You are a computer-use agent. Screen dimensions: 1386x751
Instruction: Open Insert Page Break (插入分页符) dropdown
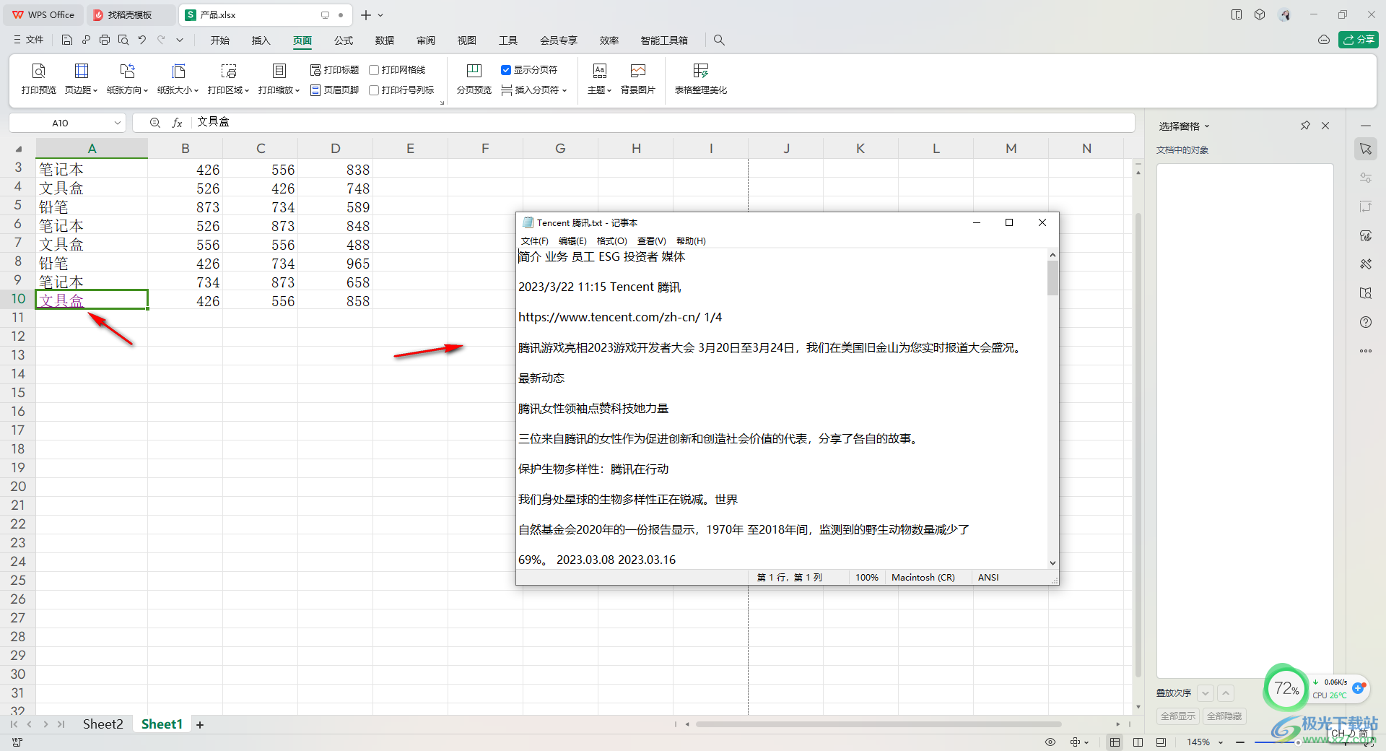point(534,90)
